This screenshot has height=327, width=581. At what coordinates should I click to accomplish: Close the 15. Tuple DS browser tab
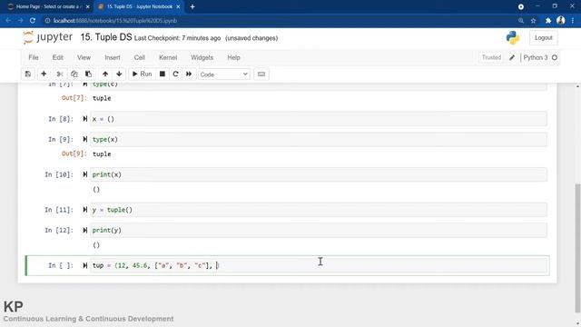pyautogui.click(x=178, y=6)
